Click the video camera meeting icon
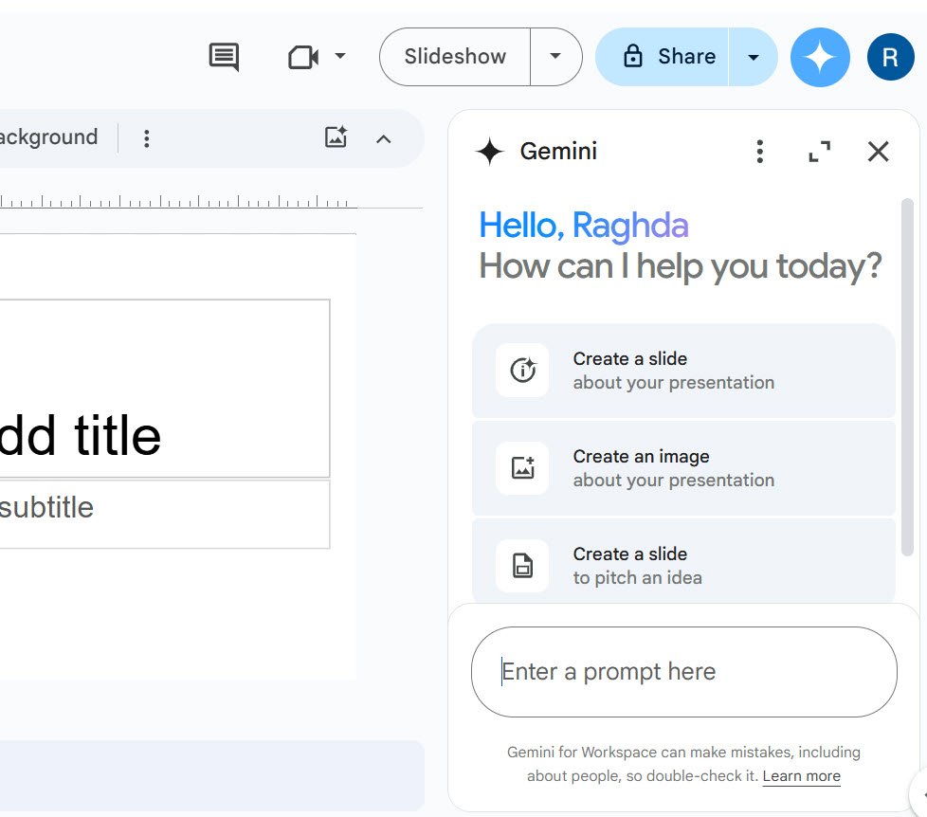Image resolution: width=927 pixels, height=817 pixels. [x=302, y=57]
